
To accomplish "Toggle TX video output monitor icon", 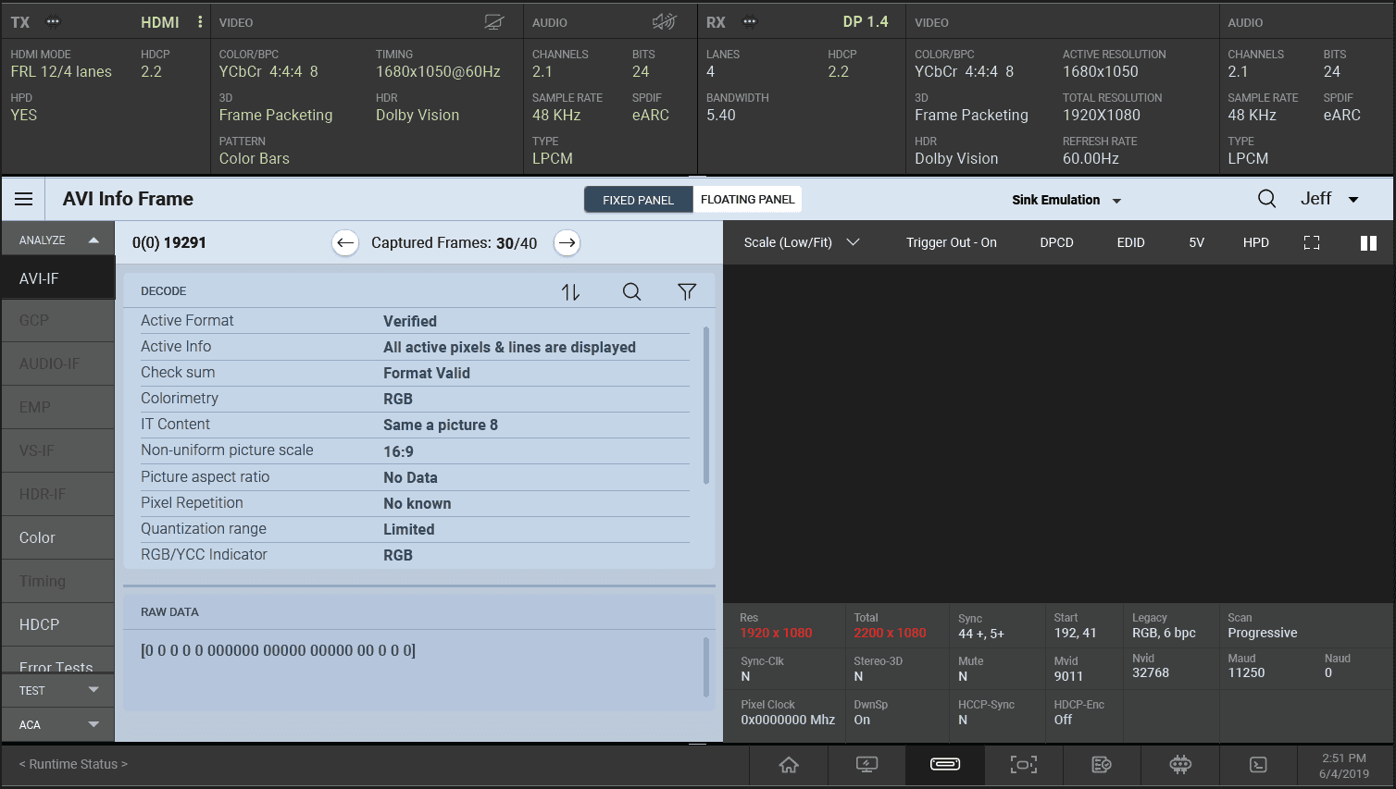I will (x=494, y=22).
